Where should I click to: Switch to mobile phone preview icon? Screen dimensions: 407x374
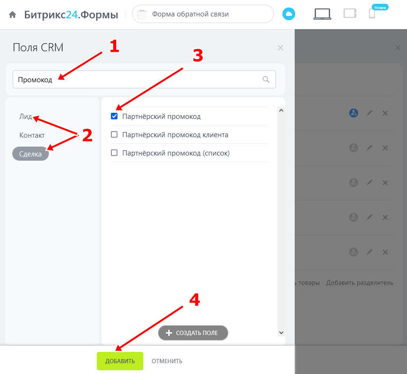[x=372, y=13]
